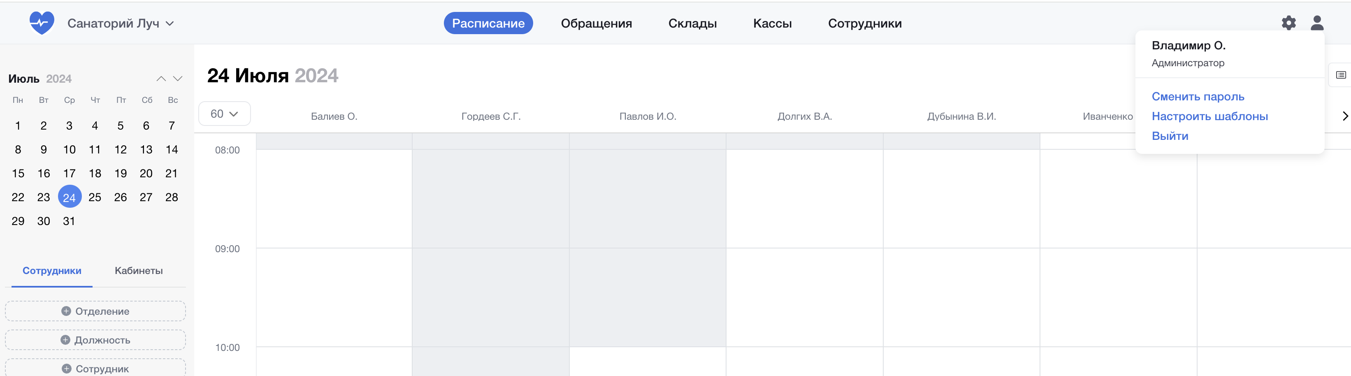Open the Обращения menu section
Screen dimensions: 1351x376
pos(596,23)
